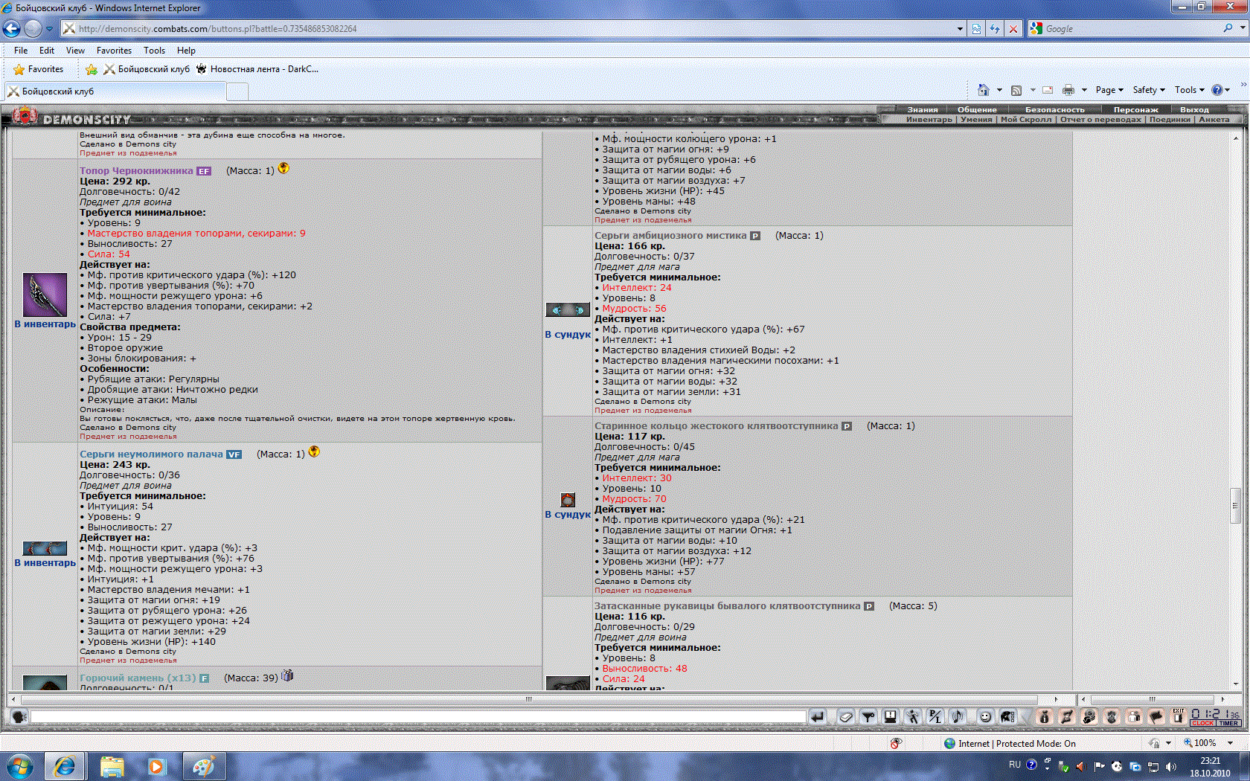Open the Page dropdown menu
This screenshot has width=1250, height=781.
click(x=1109, y=90)
